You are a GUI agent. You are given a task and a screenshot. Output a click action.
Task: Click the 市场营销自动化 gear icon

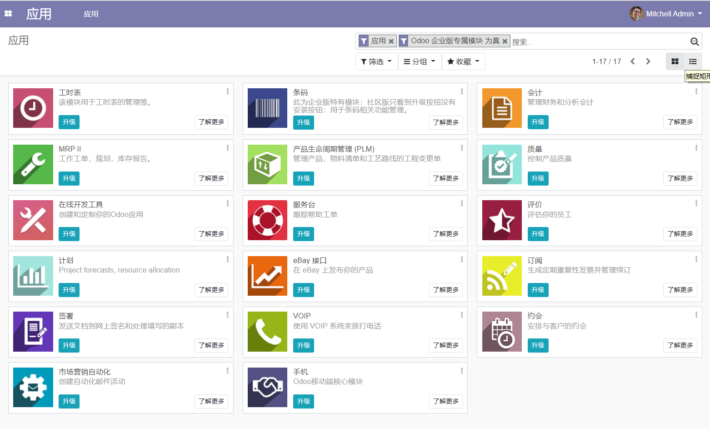33,387
